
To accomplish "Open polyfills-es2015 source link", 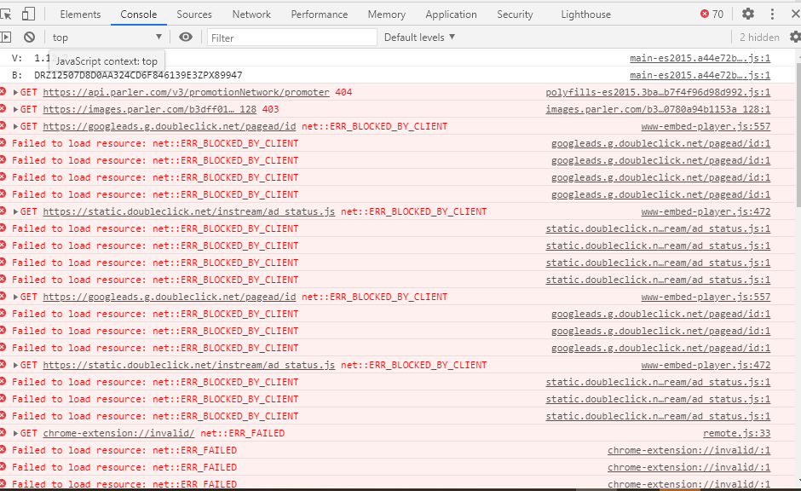I will coord(658,92).
